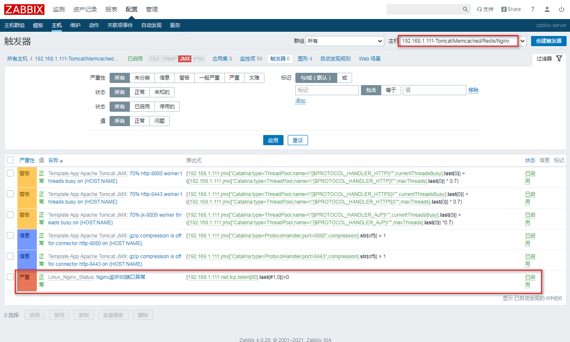Click the IPMI availability badge

coord(198,59)
